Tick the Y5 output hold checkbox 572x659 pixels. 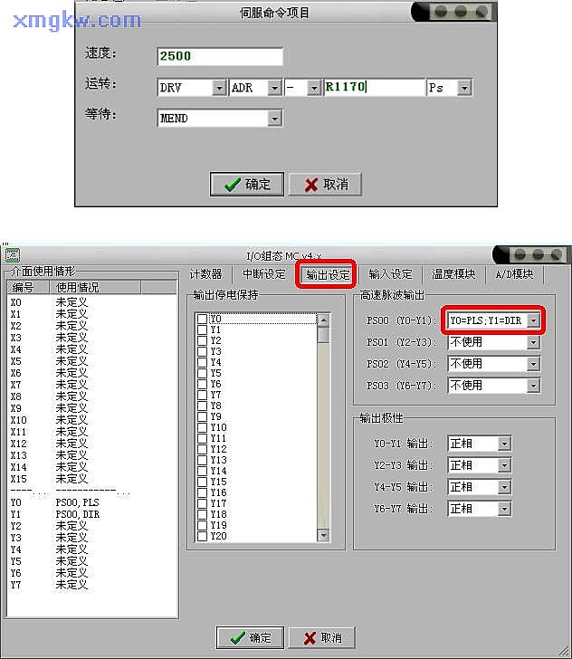[x=202, y=373]
